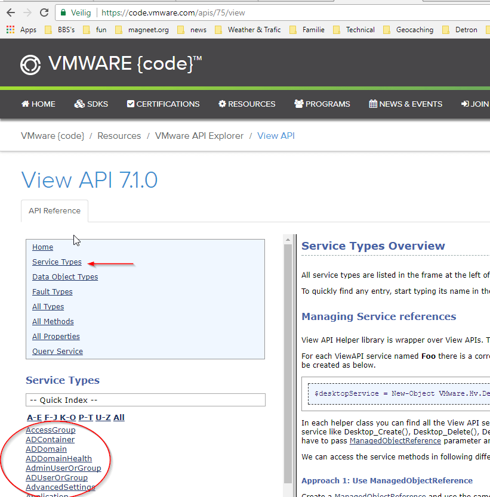Open the CERTIFICATIONS navigation item
490x497 pixels.
(x=163, y=104)
